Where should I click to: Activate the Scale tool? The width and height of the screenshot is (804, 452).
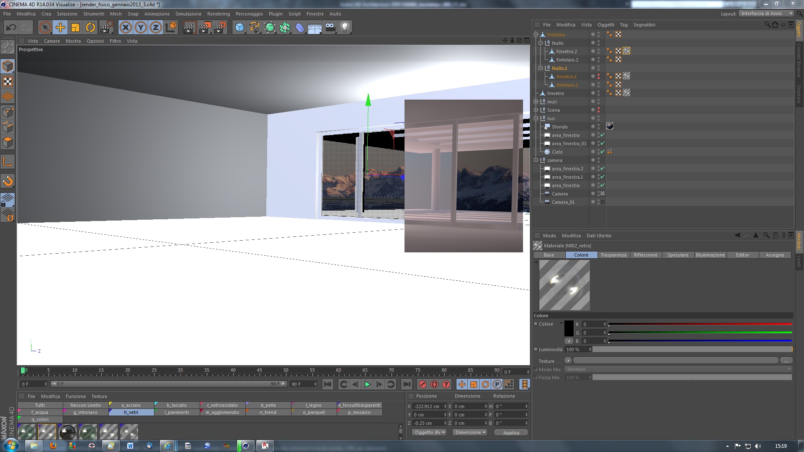pyautogui.click(x=75, y=28)
